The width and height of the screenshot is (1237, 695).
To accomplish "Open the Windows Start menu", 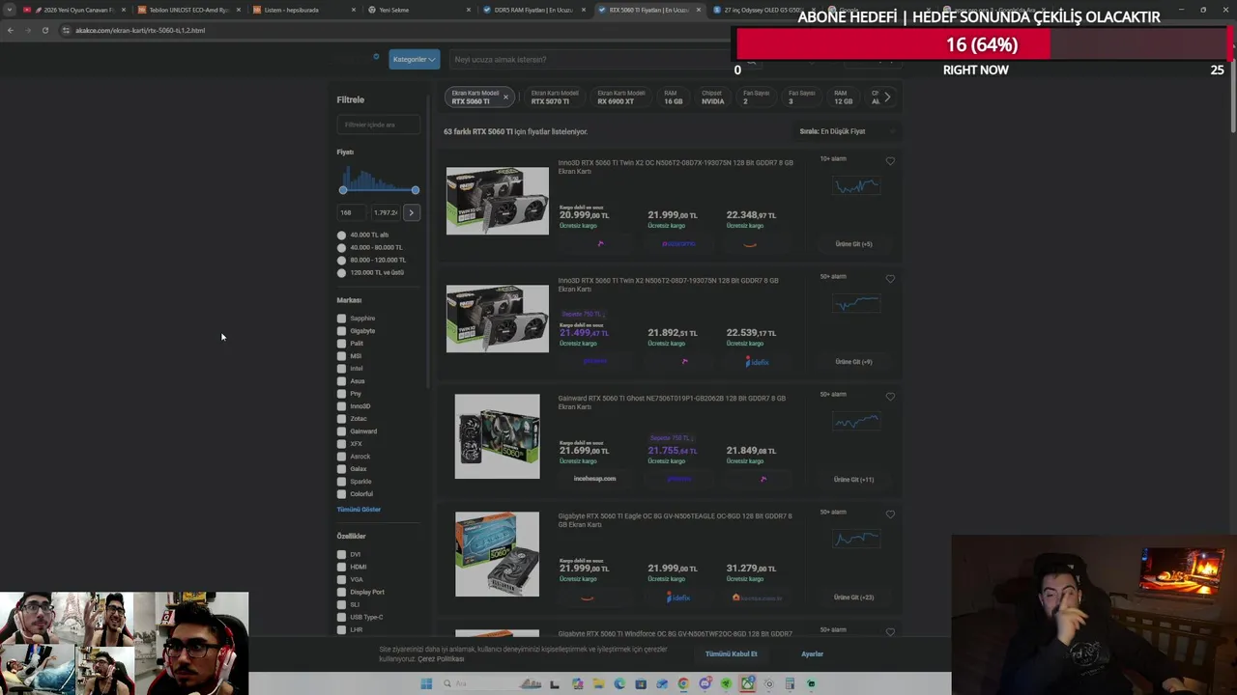I will click(x=426, y=683).
